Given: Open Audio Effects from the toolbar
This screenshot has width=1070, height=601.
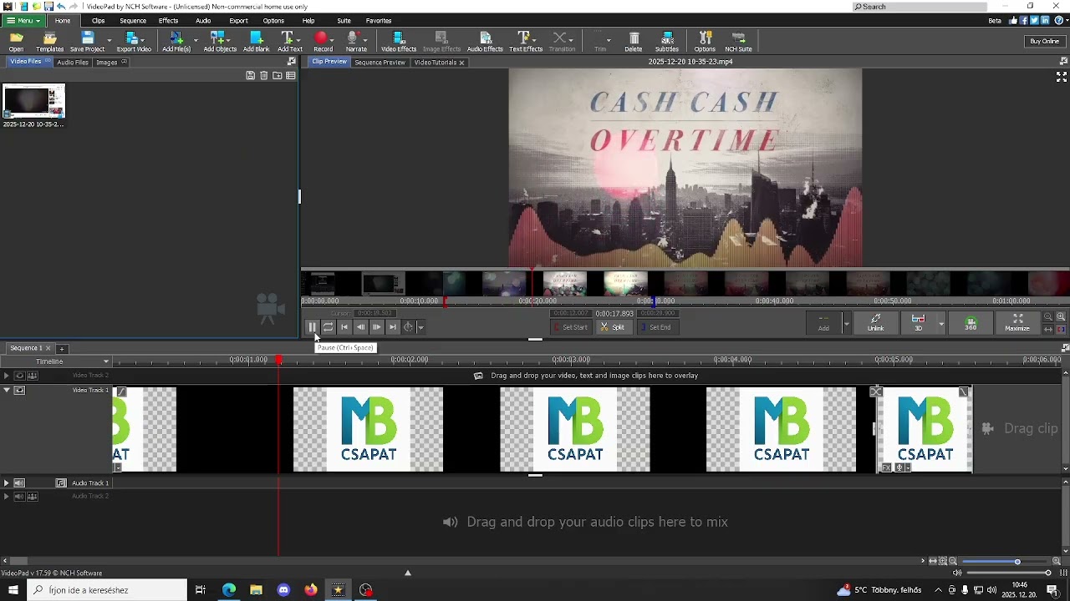Looking at the screenshot, I should tap(485, 42).
